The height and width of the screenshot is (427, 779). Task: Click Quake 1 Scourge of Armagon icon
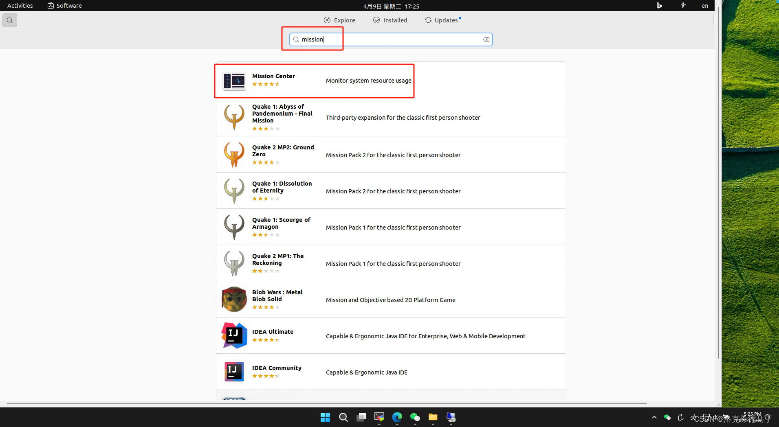[x=234, y=227]
